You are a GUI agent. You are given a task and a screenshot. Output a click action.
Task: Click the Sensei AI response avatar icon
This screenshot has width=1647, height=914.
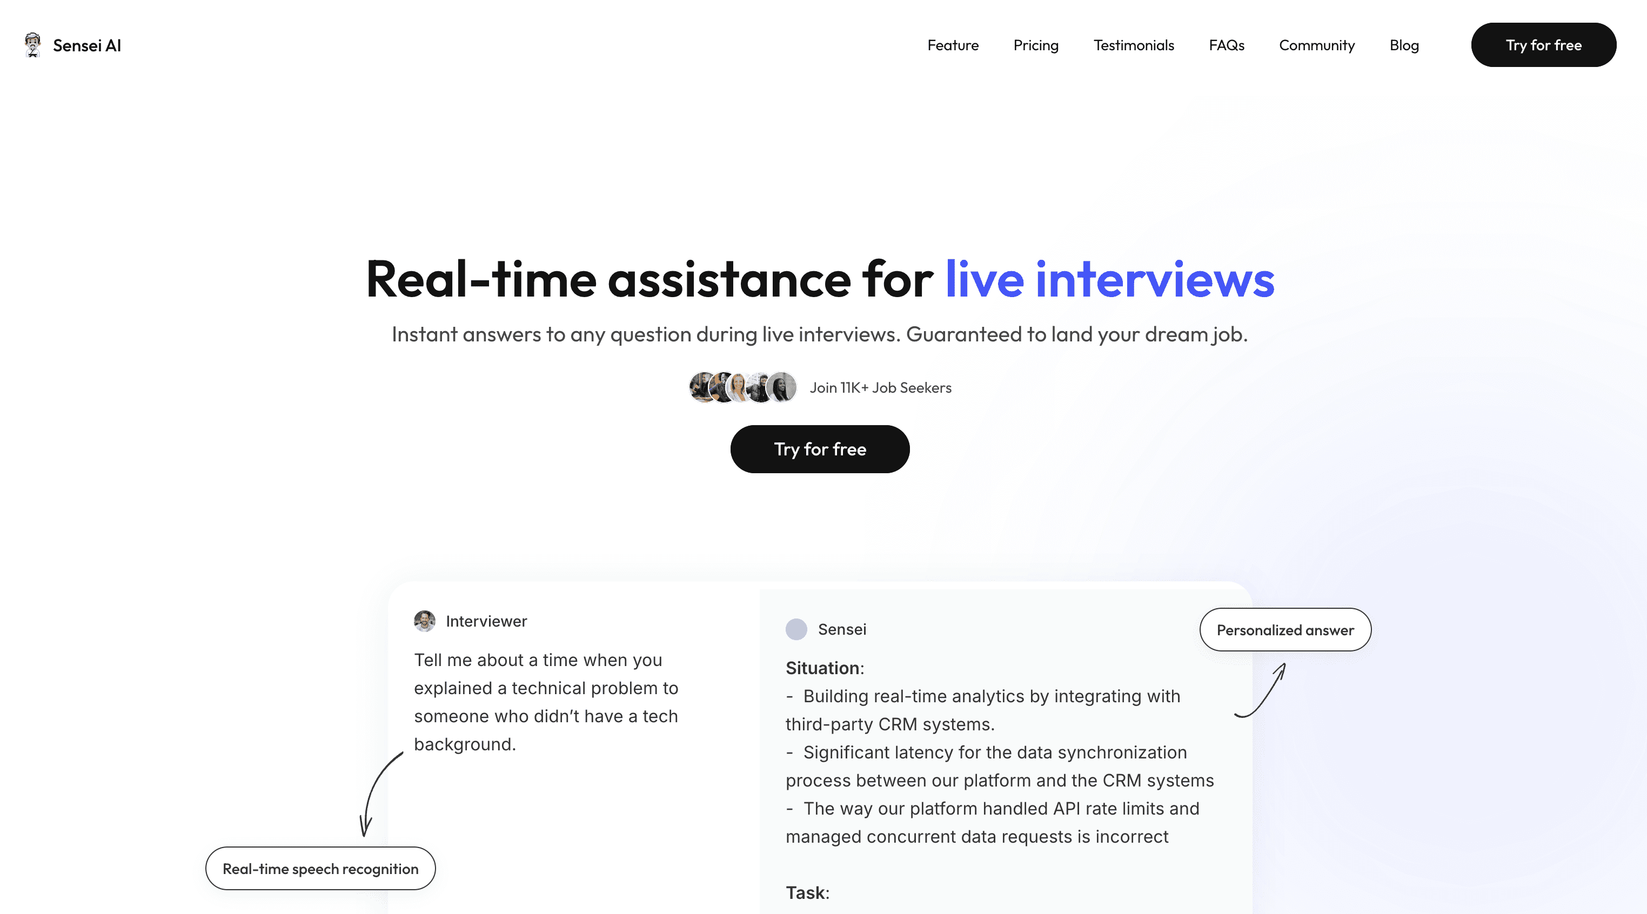(796, 628)
